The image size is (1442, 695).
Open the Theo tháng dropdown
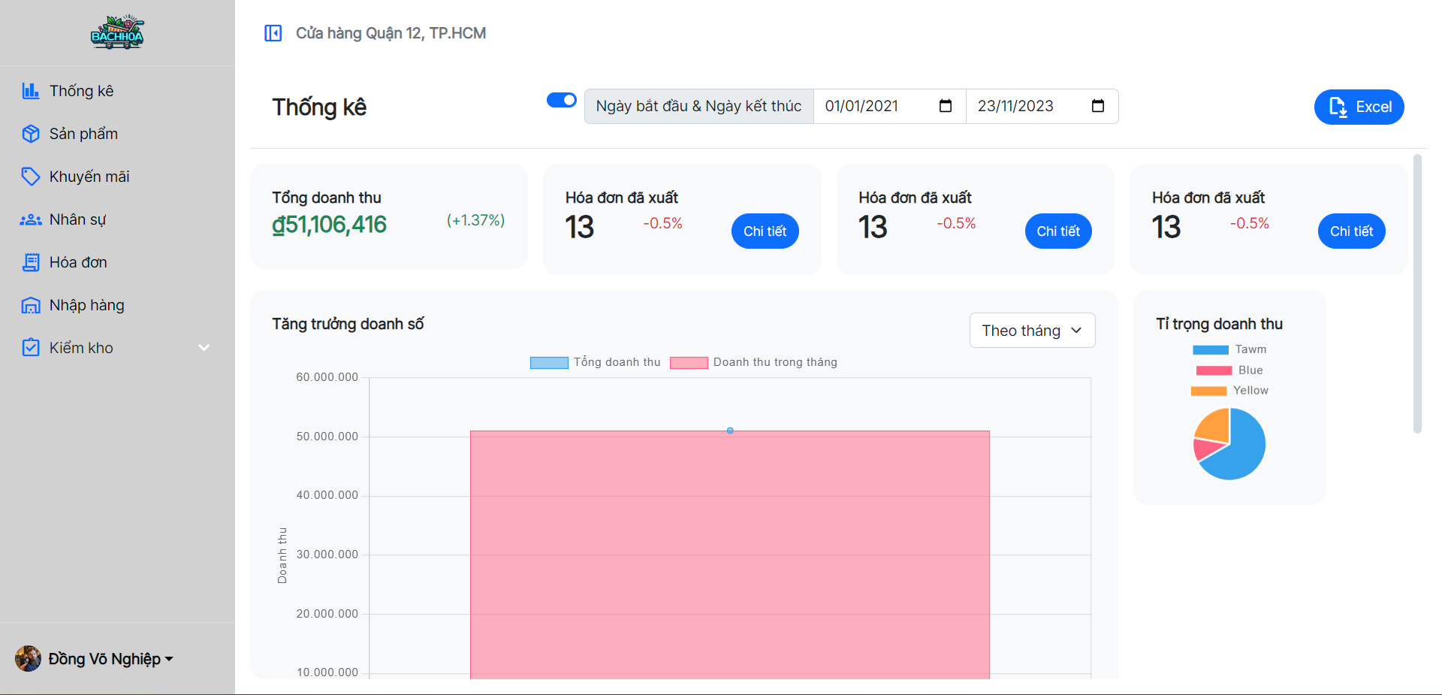1031,330
